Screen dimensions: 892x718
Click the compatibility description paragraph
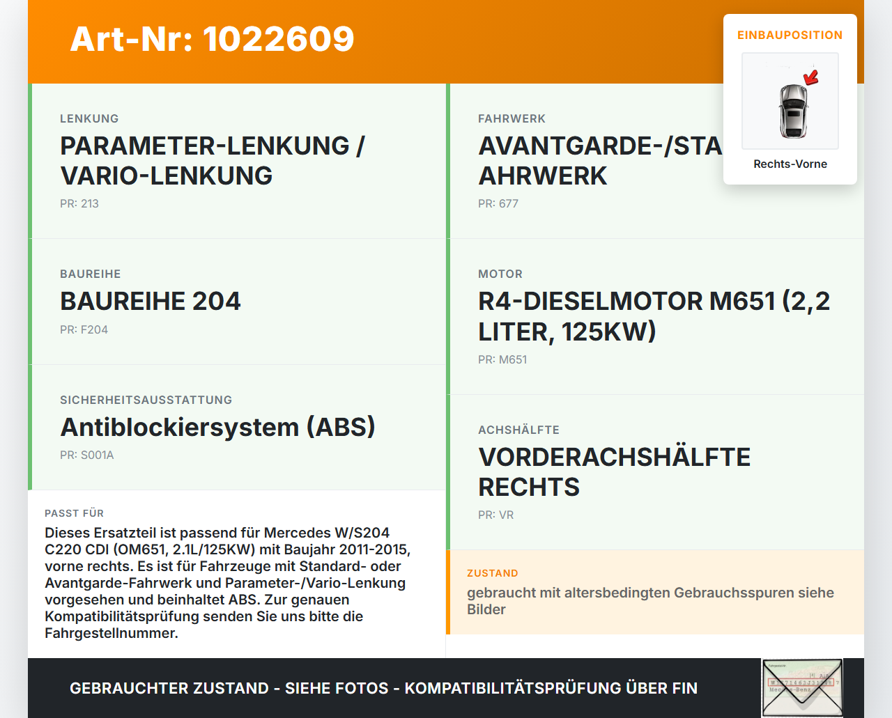228,583
